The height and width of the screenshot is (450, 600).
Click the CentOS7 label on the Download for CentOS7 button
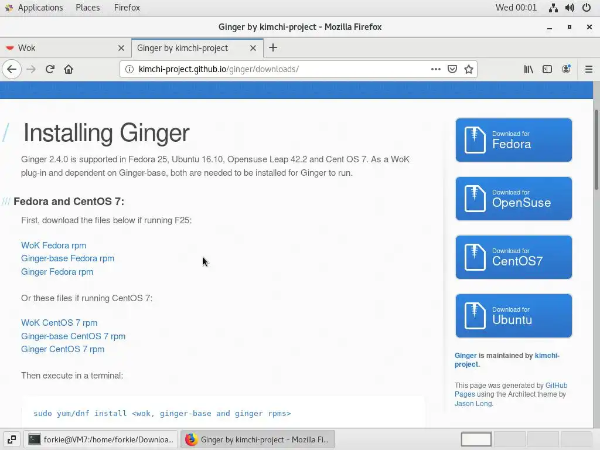click(517, 261)
